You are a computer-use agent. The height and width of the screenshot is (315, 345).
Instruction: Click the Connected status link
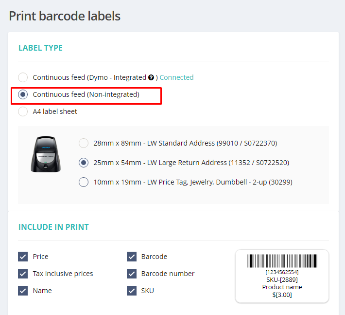click(176, 77)
